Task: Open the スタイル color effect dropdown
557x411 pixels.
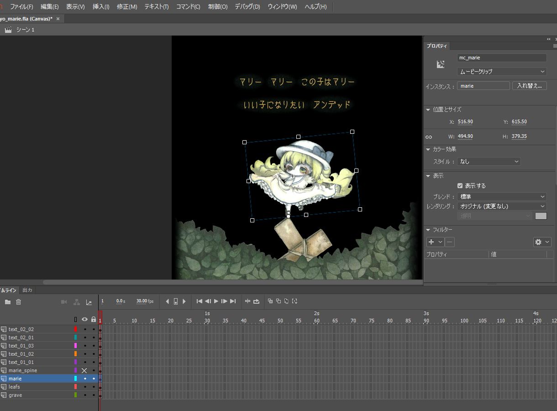Action: (x=489, y=162)
